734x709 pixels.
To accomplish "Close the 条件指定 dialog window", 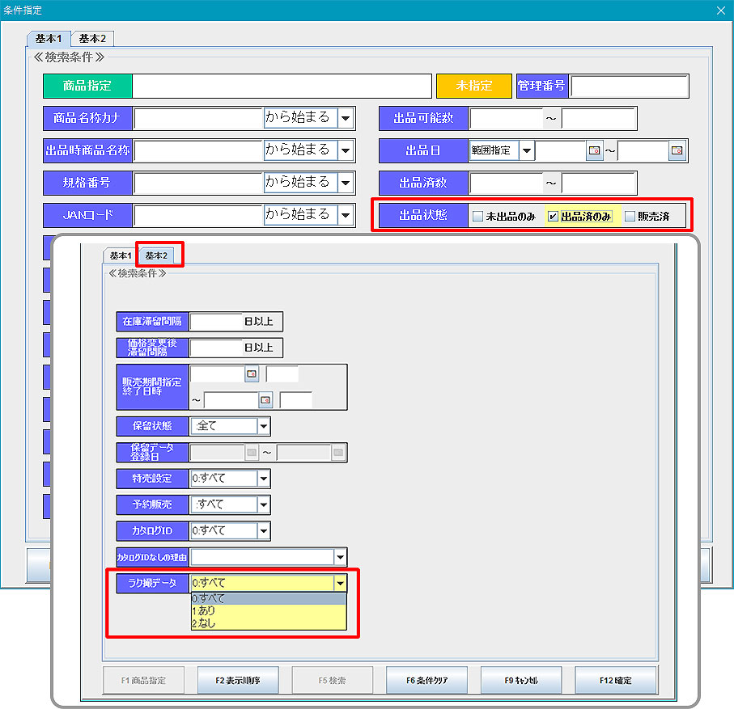I will coord(721,11).
